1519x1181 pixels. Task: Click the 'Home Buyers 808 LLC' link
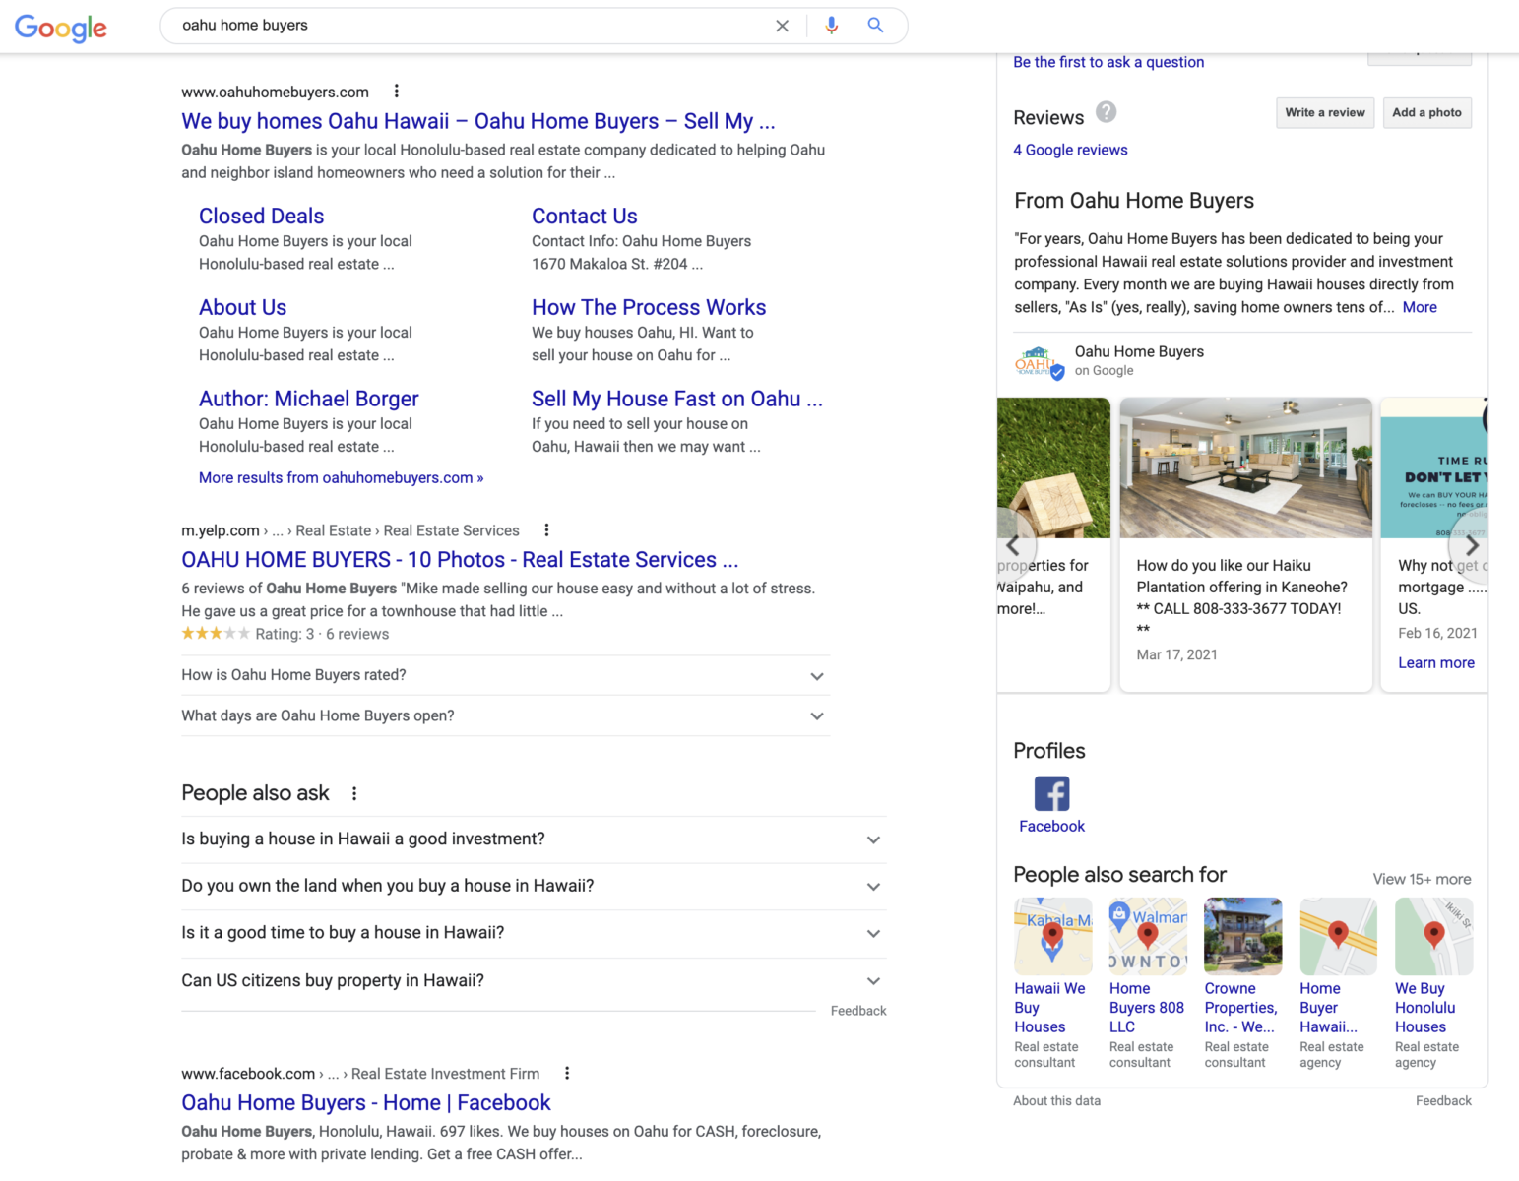(1147, 1008)
